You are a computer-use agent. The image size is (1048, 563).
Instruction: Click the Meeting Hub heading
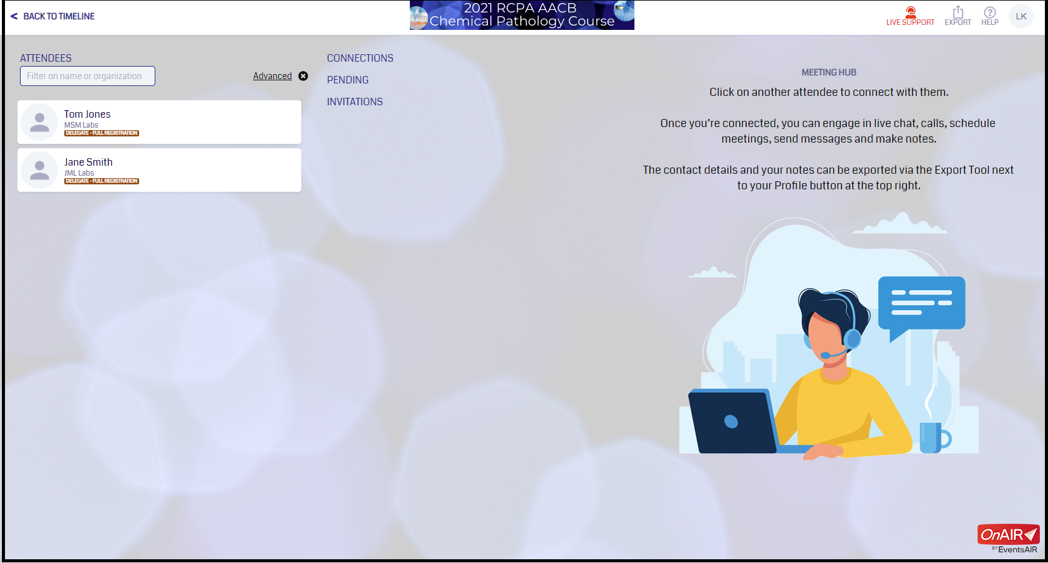click(x=828, y=72)
